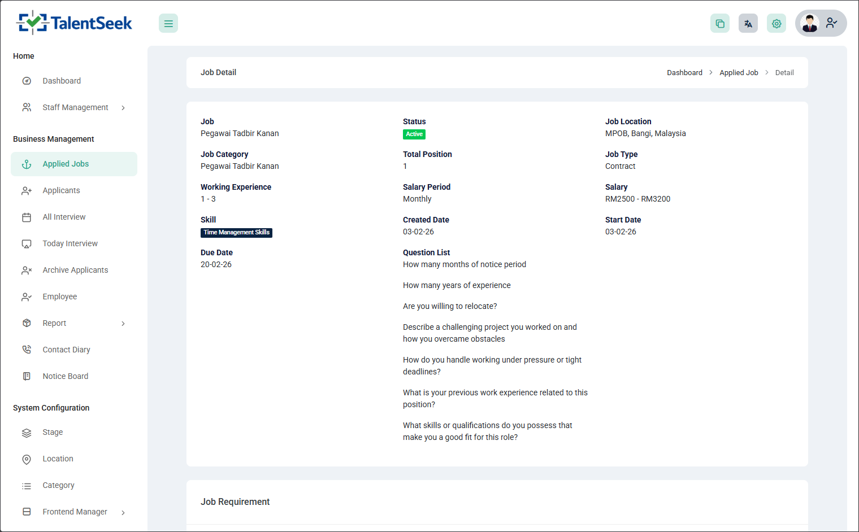Viewport: 859px width, 532px height.
Task: Open the settings gear icon
Action: coord(776,23)
